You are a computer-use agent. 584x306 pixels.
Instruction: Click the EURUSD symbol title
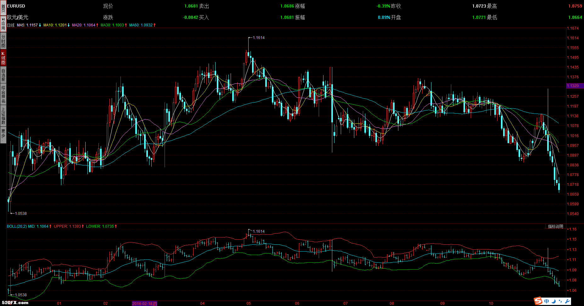point(16,6)
